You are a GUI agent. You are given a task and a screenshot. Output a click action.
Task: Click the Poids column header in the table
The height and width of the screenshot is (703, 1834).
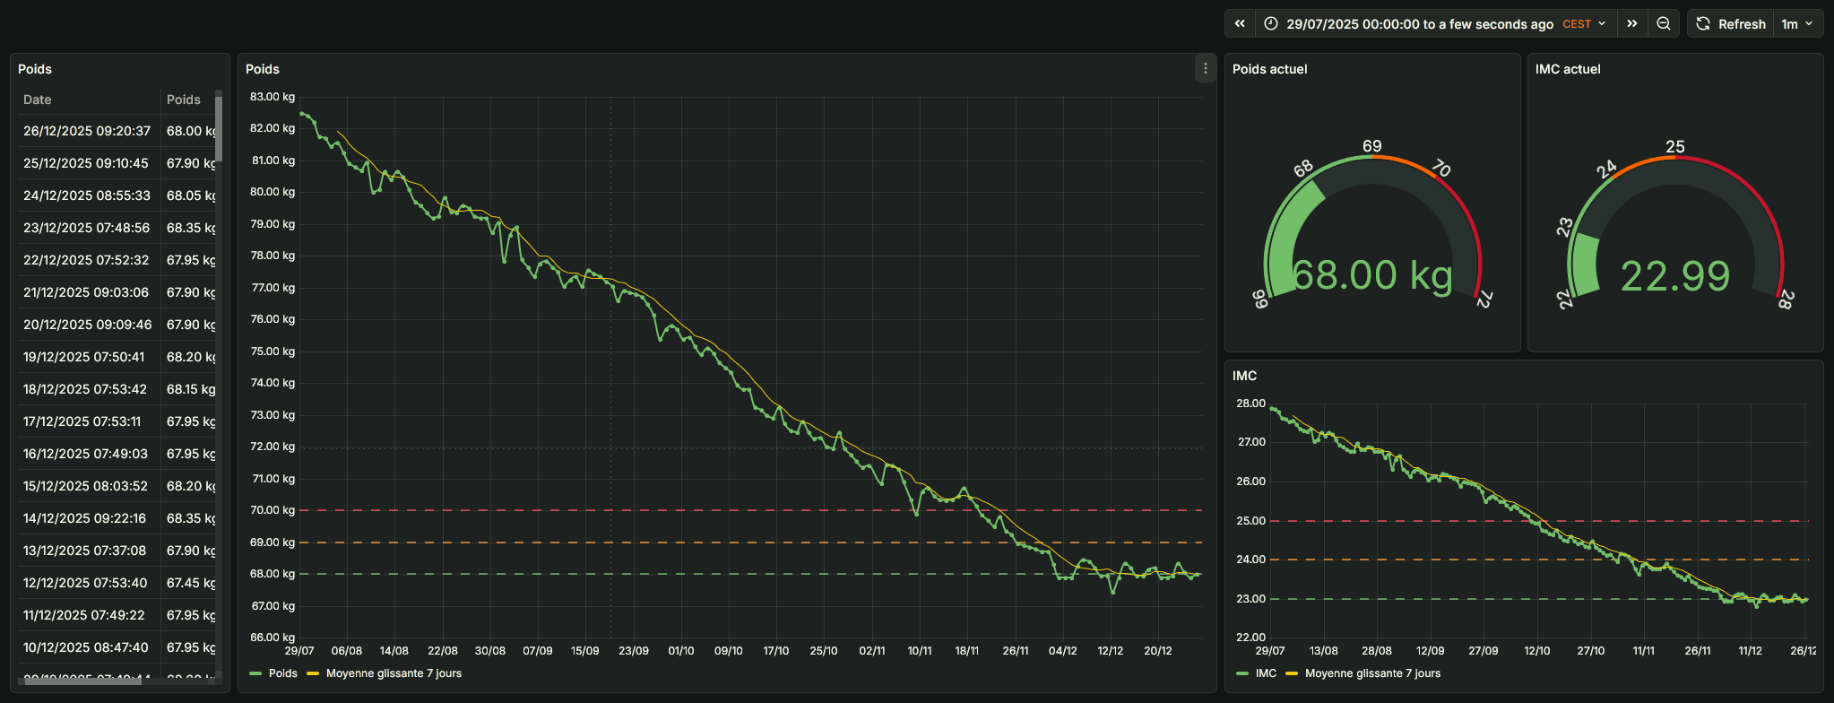click(x=184, y=100)
